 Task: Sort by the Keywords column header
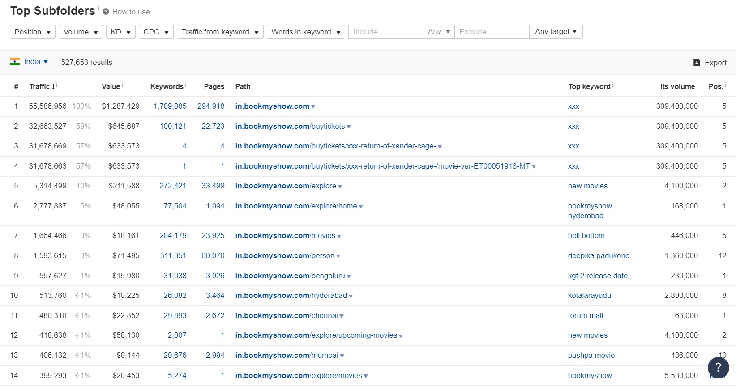(167, 86)
